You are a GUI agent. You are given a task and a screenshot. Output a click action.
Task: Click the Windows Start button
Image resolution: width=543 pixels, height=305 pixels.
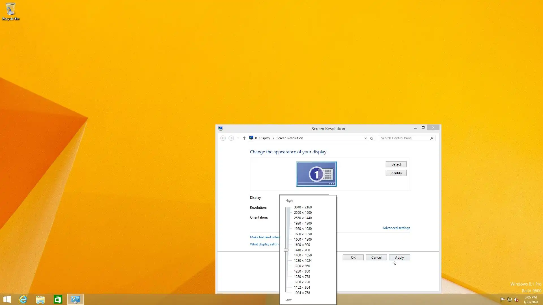click(x=7, y=299)
